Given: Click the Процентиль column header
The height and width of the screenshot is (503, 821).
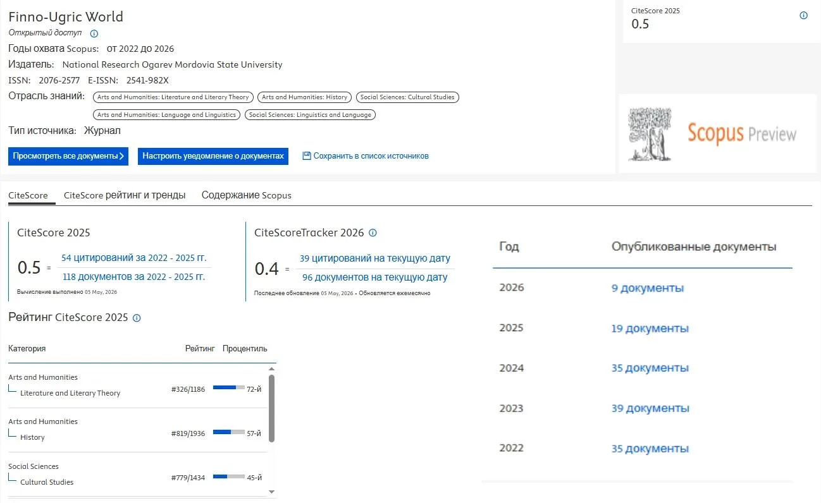Looking at the screenshot, I should 245,349.
